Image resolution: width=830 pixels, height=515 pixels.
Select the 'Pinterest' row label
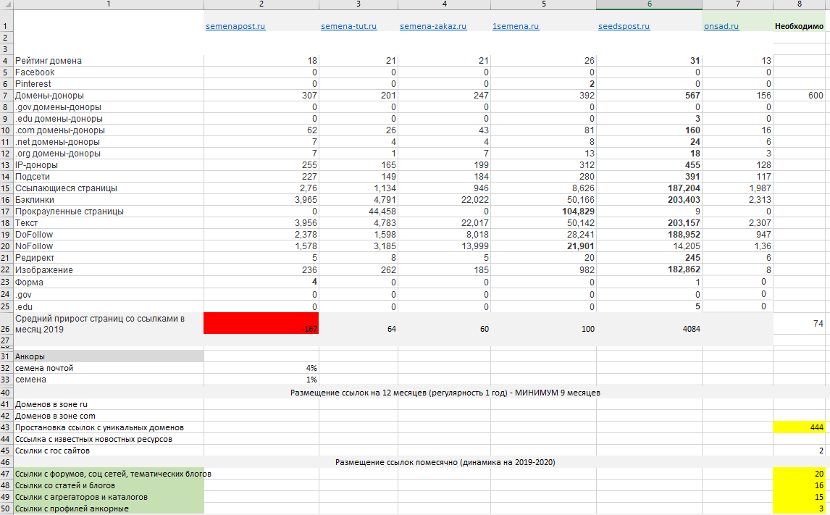pyautogui.click(x=33, y=83)
